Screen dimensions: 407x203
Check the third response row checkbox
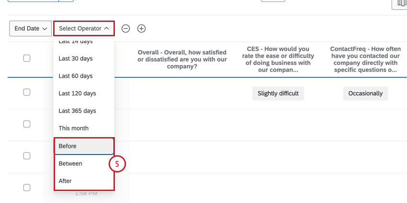[x=27, y=156]
